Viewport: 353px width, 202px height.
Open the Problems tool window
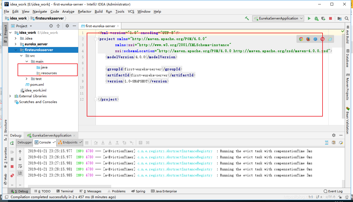[116, 191]
